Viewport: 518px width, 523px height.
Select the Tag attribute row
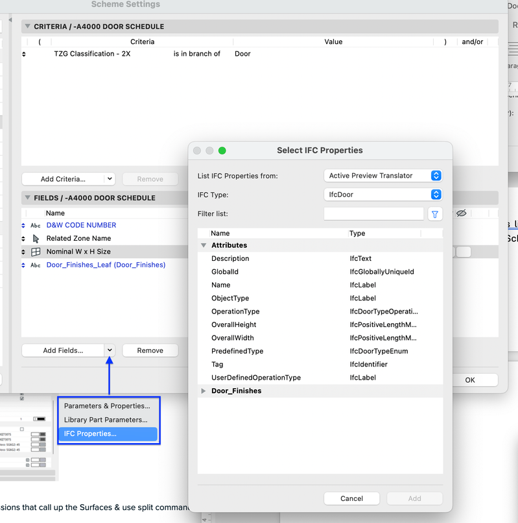coord(320,365)
